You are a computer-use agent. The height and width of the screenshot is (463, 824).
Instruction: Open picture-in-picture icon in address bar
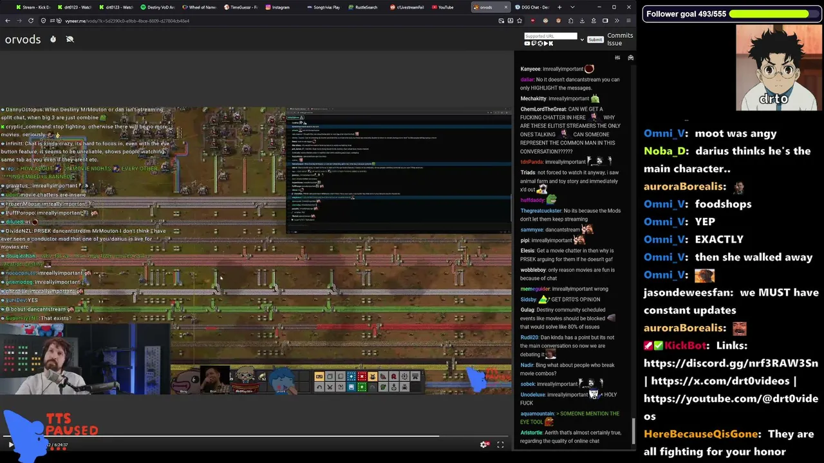pos(501,21)
